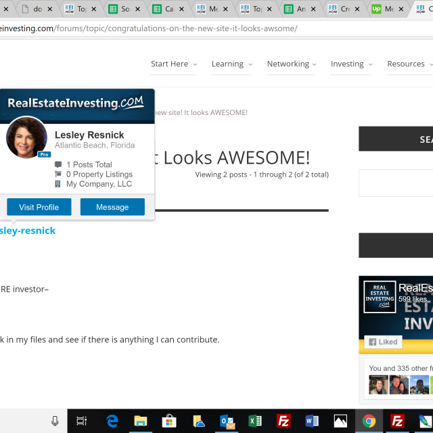433x433 pixels.
Task: Close the 'Cr' browser tab
Action: [x=357, y=9]
